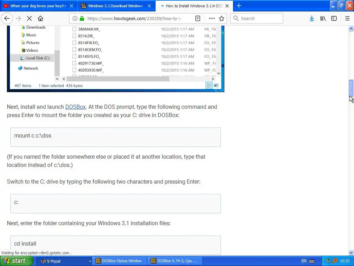Viewport: 354px width, 266px height.
Task: Click 'Next, enter the folder' paragraph text
Action: [89, 223]
